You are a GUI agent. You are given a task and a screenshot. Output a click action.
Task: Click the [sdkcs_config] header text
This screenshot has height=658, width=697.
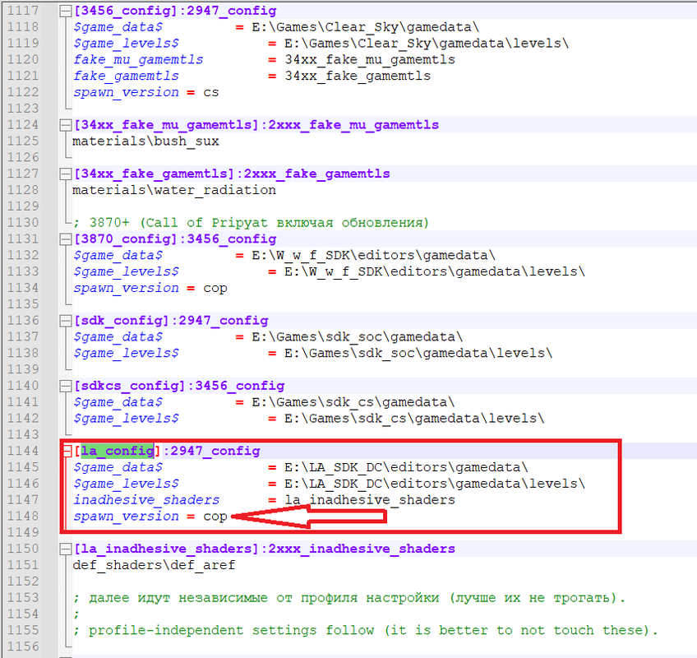(x=130, y=386)
